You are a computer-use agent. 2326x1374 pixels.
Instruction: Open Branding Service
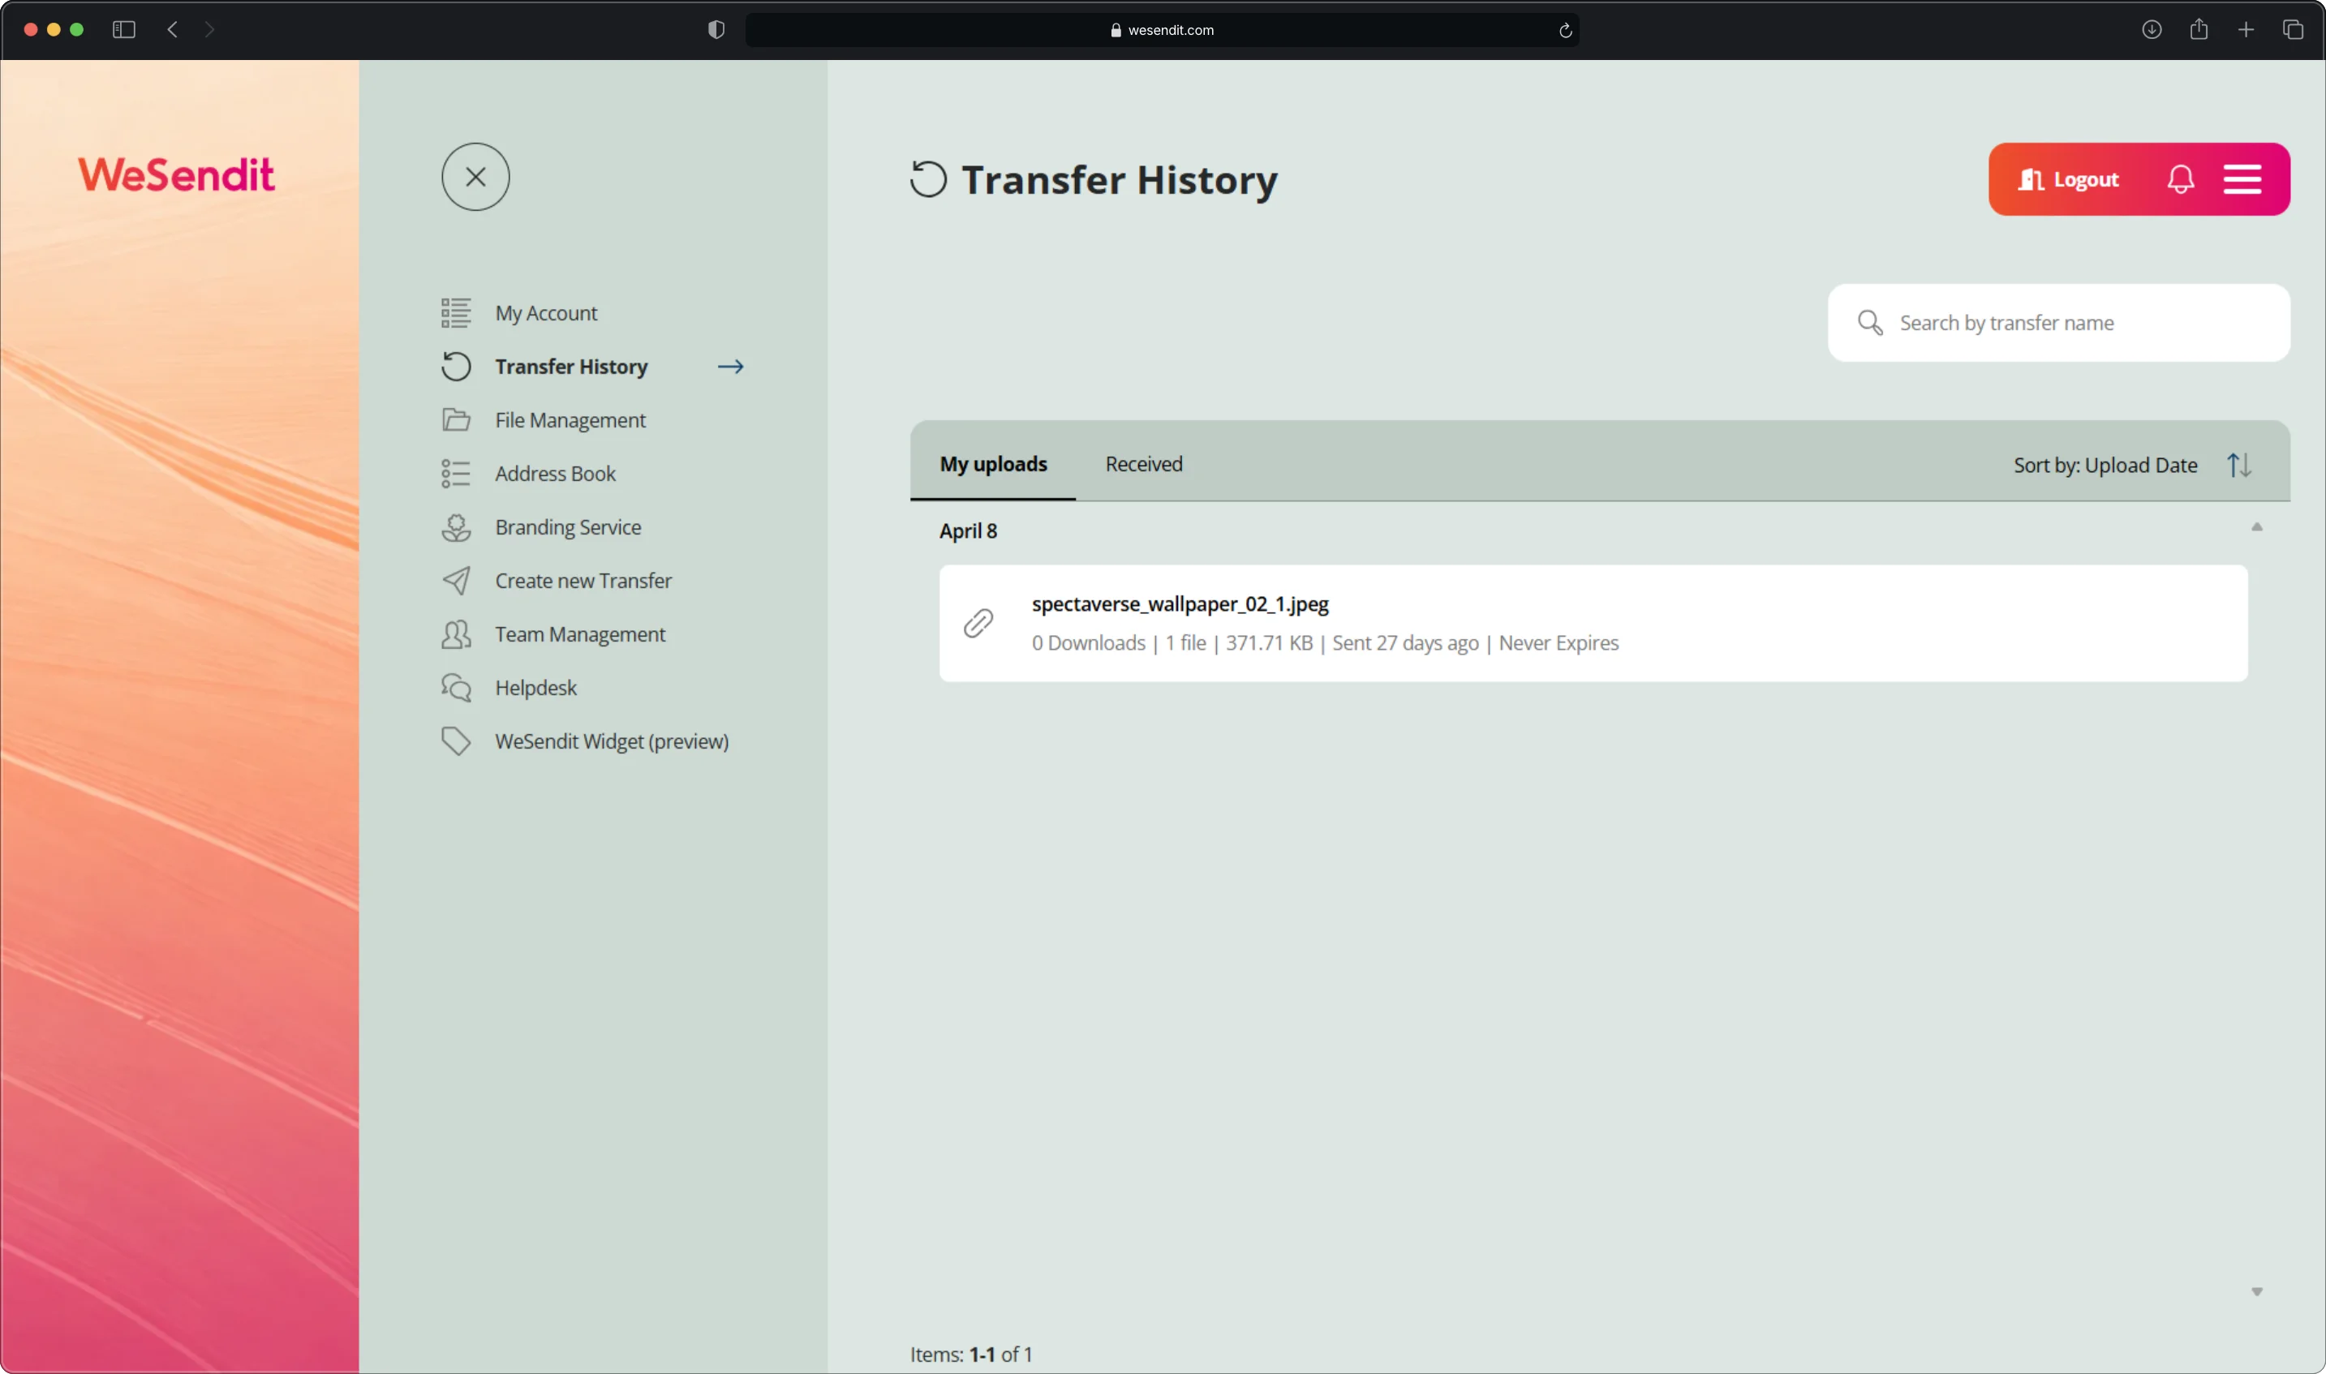point(569,528)
